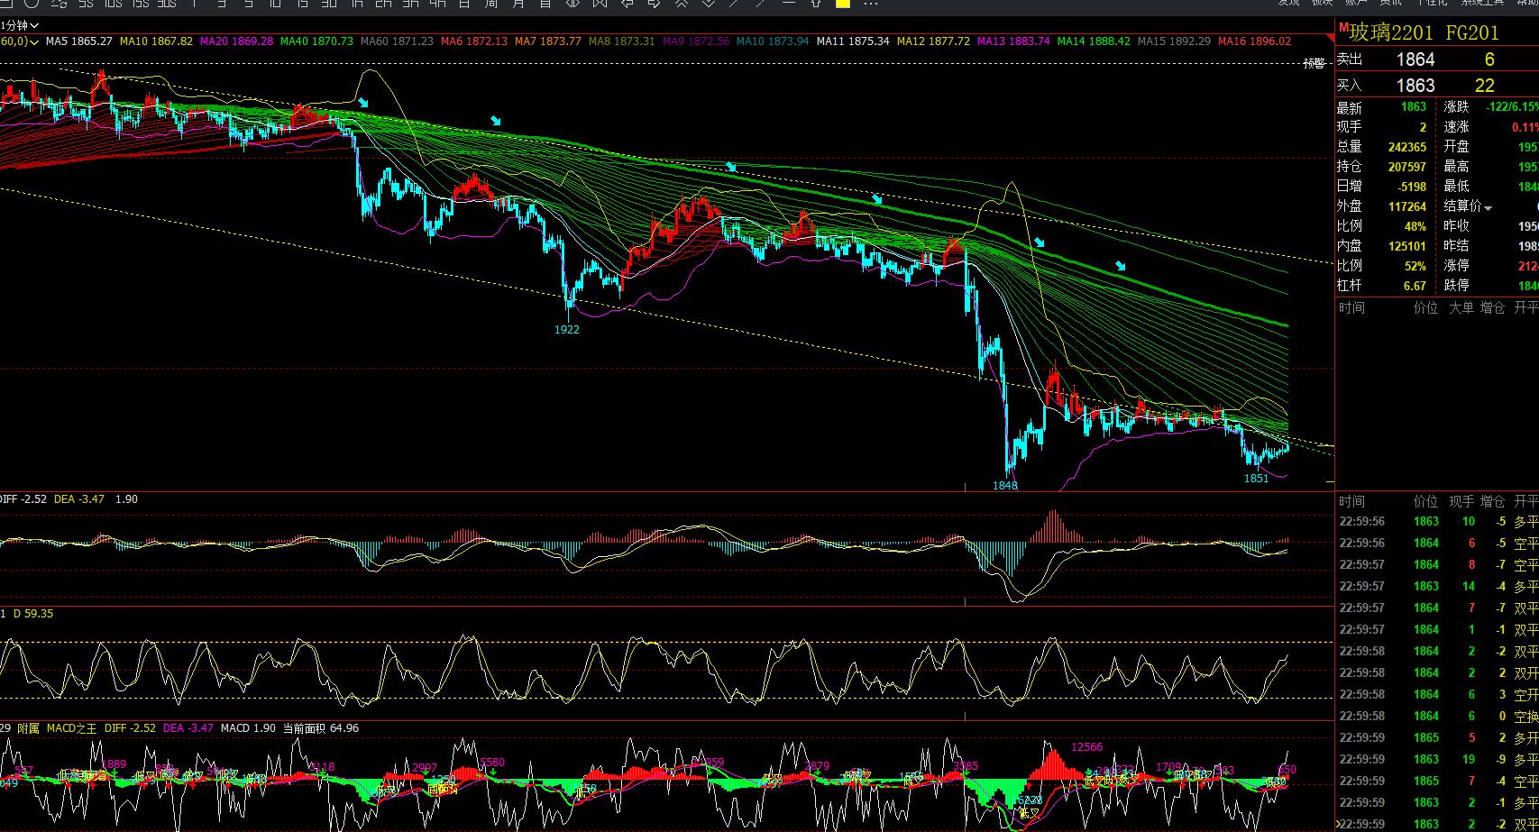Select the 1h period button

coord(356,4)
